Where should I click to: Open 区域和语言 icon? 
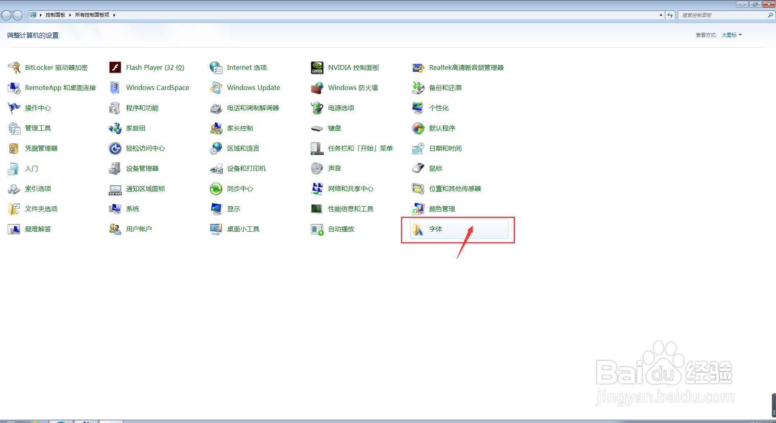(216, 148)
